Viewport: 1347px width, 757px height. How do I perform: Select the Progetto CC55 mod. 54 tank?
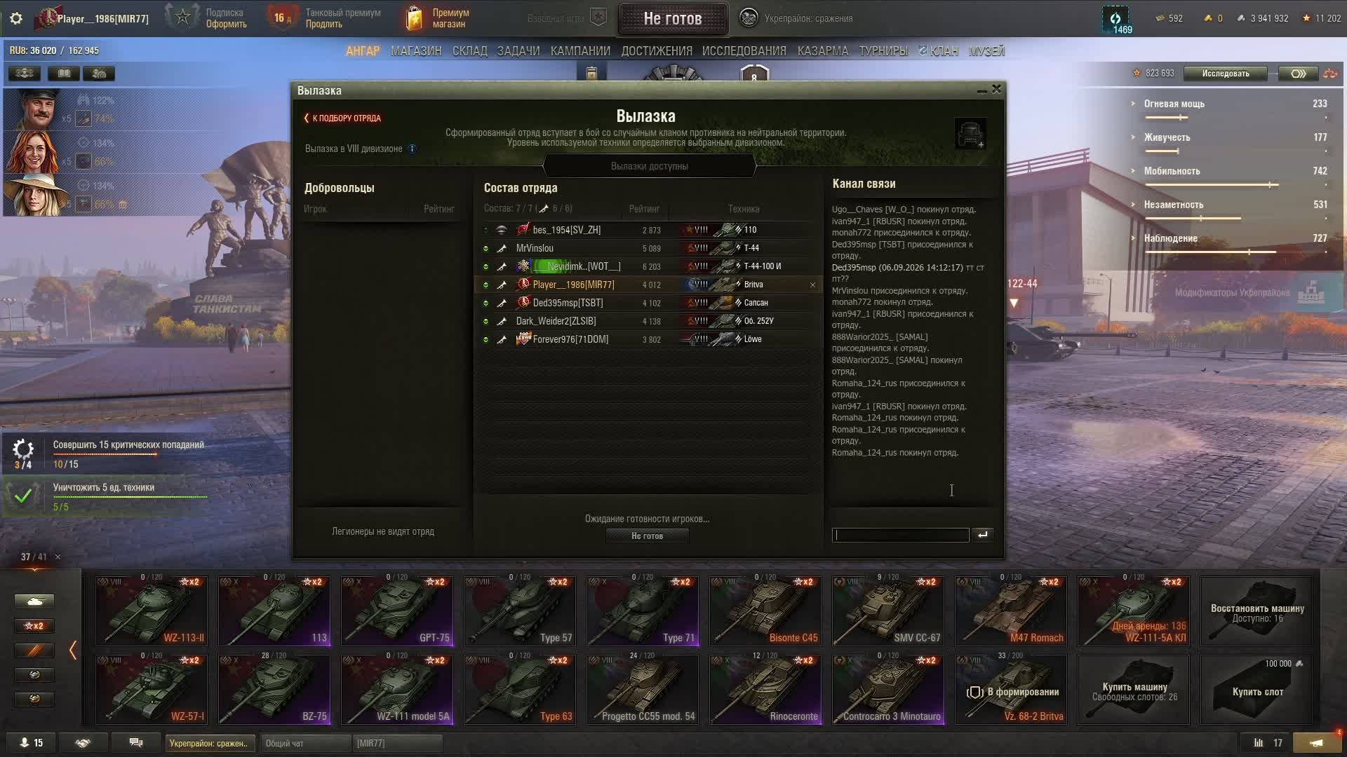[642, 688]
